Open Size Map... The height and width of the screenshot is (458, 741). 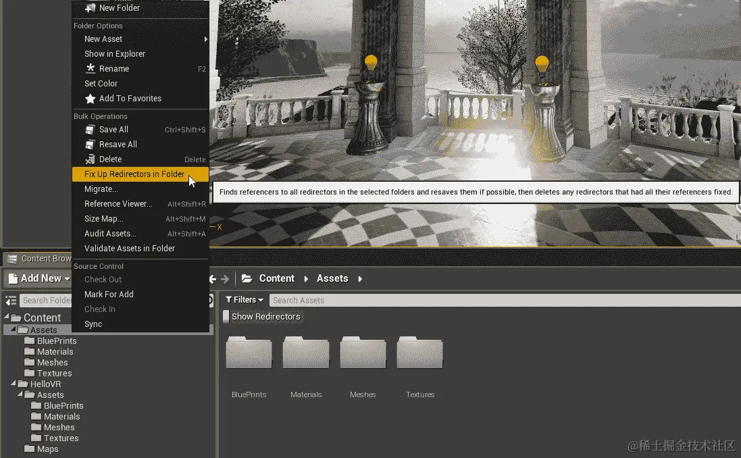coord(140,219)
